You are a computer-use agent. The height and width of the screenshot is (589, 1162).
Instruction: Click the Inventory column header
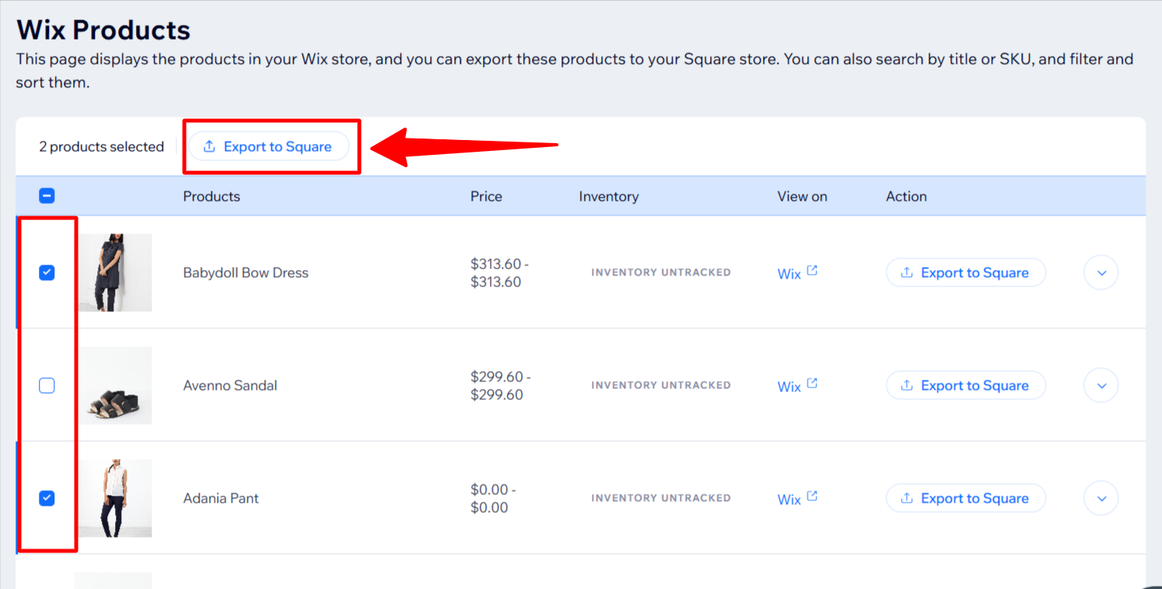(x=608, y=196)
